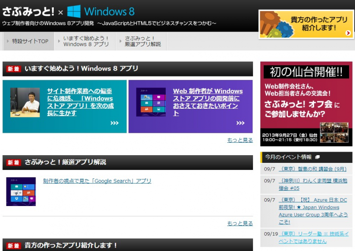This screenshot has height=251, width=355.
Task: Click 新着 badge beside 厳選アプリ解説 heading
Action: (x=14, y=163)
